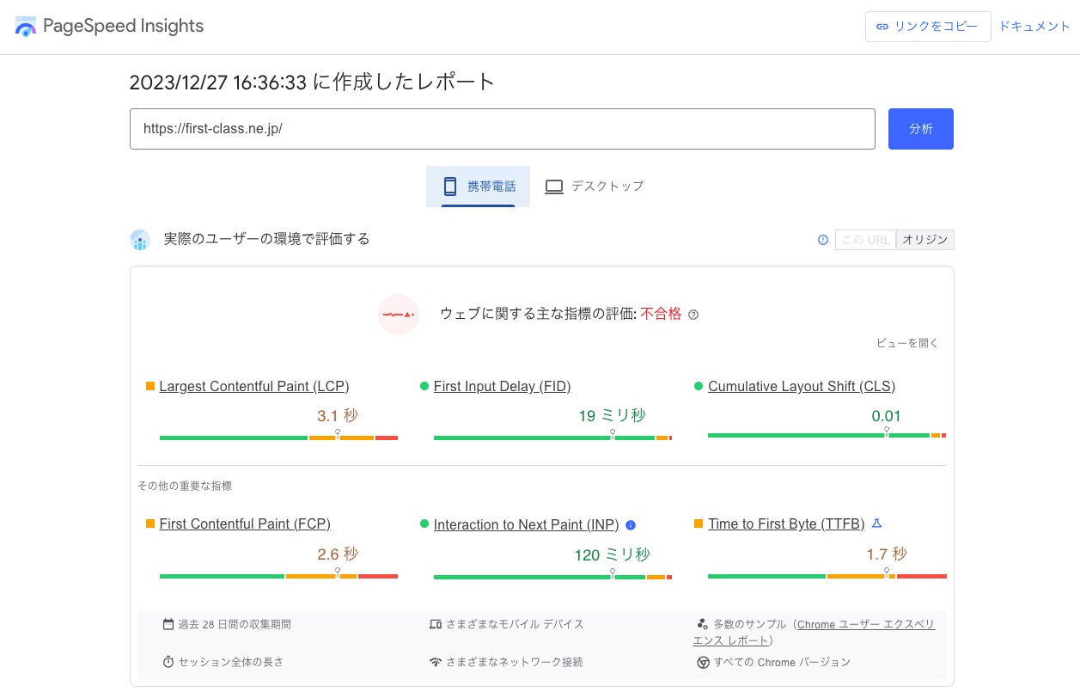Open the ドキュメント link
Image resolution: width=1080 pixels, height=698 pixels.
[x=1034, y=26]
